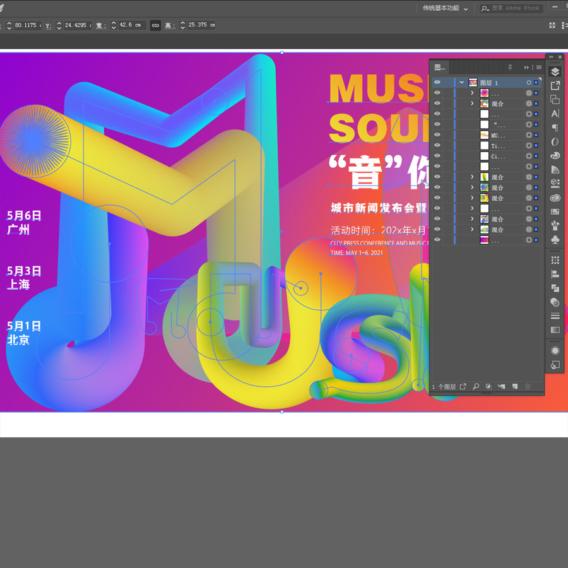
Task: Toggle visibility of the quote-mark sublayer
Action: pos(437,124)
